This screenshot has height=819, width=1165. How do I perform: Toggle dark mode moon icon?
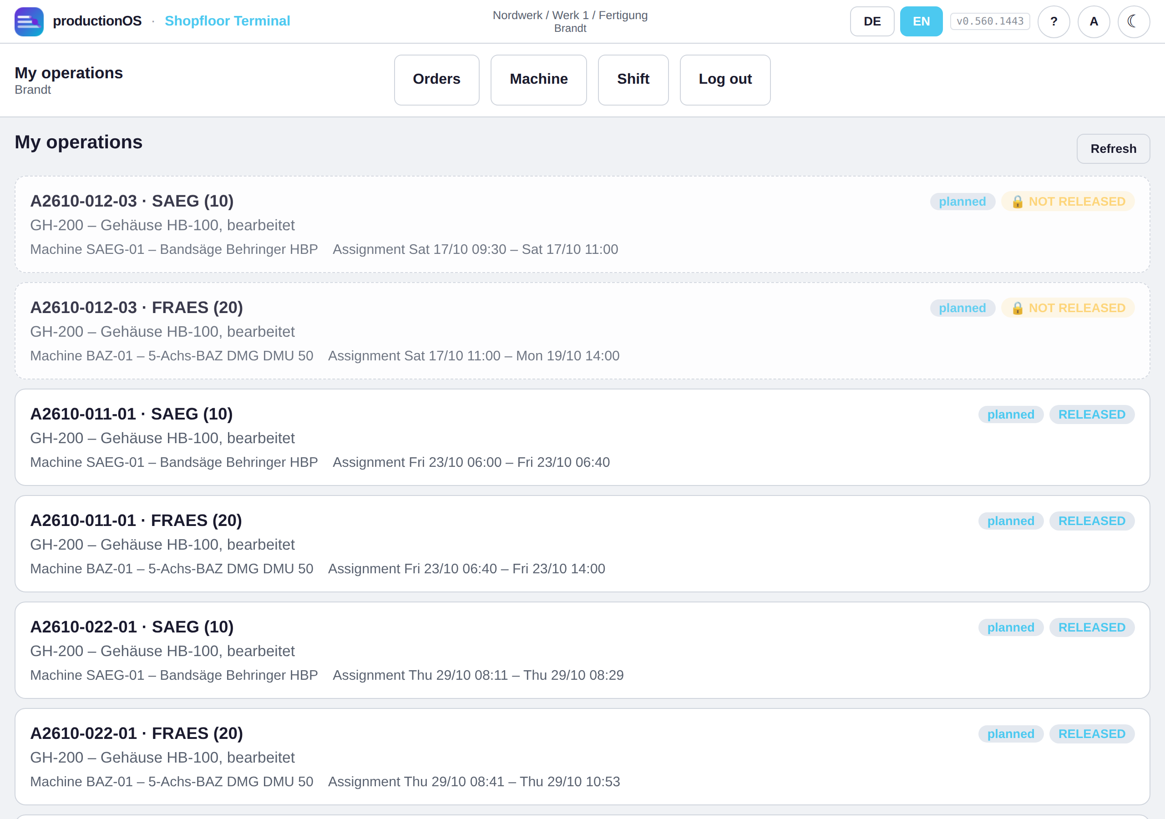coord(1133,21)
